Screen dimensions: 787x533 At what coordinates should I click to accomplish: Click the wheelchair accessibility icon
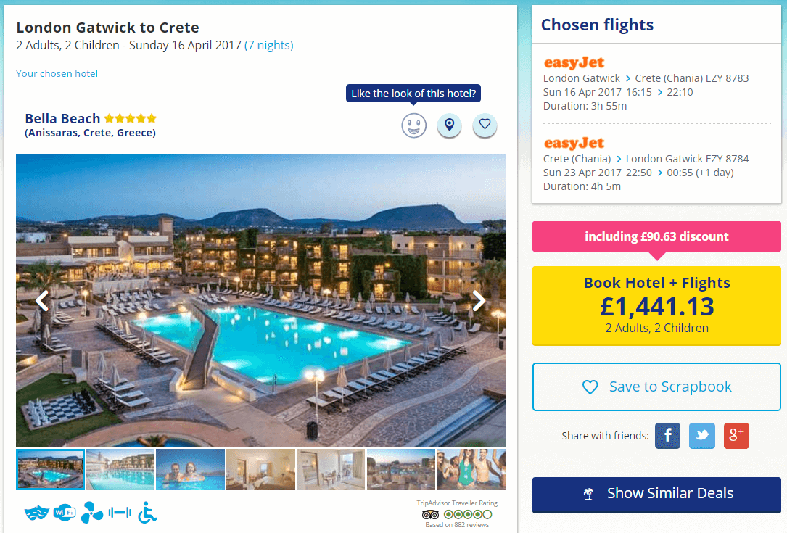(147, 513)
